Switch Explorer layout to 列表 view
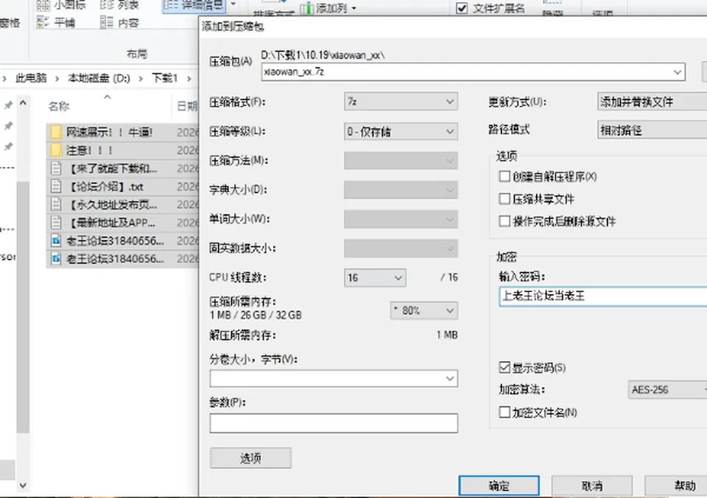This screenshot has height=498, width=707. coord(119,5)
